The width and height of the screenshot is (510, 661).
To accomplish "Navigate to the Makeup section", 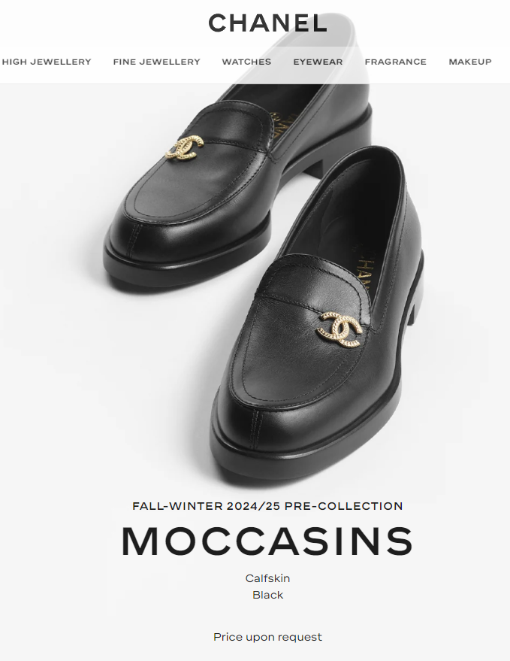I will coord(470,62).
